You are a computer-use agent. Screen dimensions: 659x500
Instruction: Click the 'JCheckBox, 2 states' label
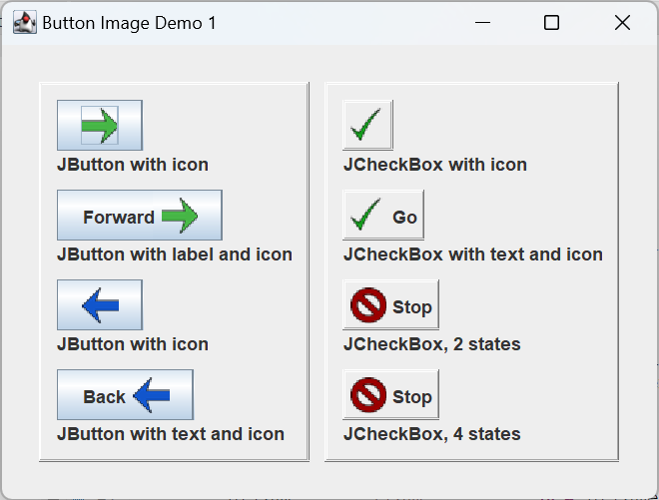[x=432, y=344]
